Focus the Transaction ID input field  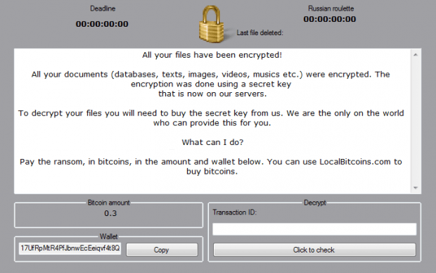coord(314,229)
